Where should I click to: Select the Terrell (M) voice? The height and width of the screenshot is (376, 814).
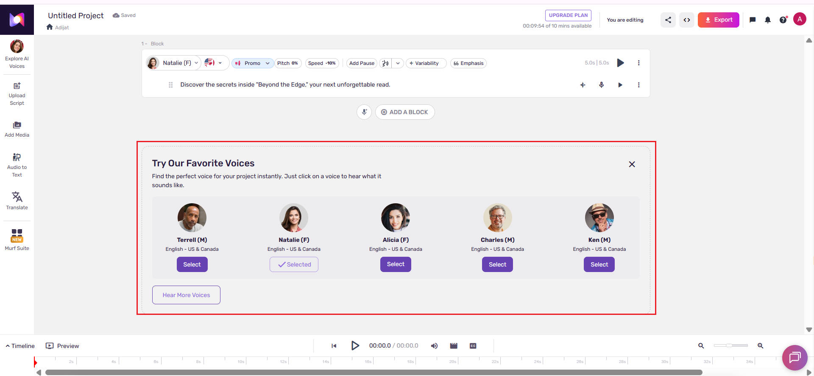192,264
